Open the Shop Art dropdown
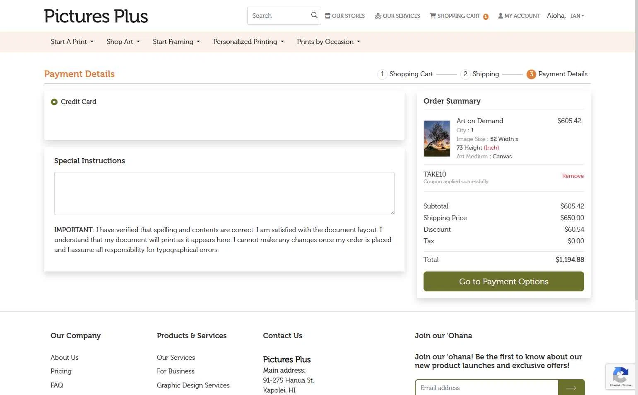 coord(123,41)
